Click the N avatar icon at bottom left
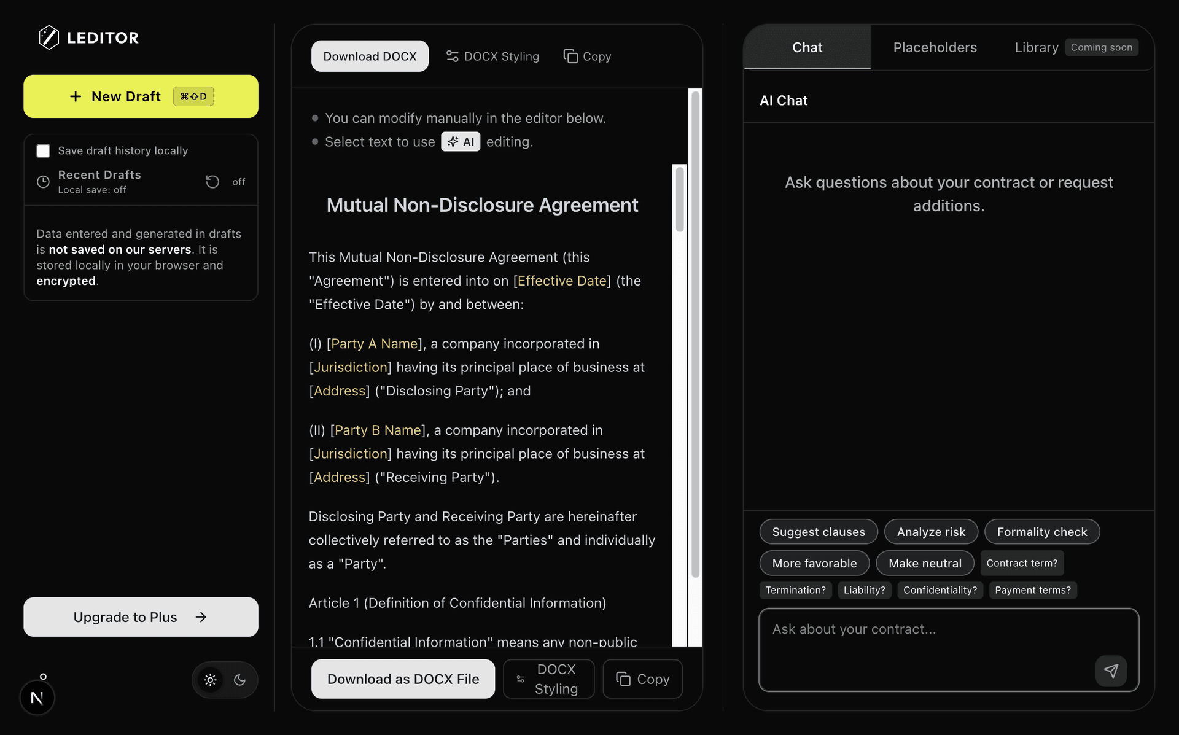 37,698
